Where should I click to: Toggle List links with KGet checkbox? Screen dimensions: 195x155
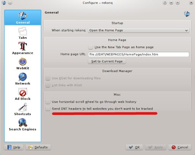[48, 85]
